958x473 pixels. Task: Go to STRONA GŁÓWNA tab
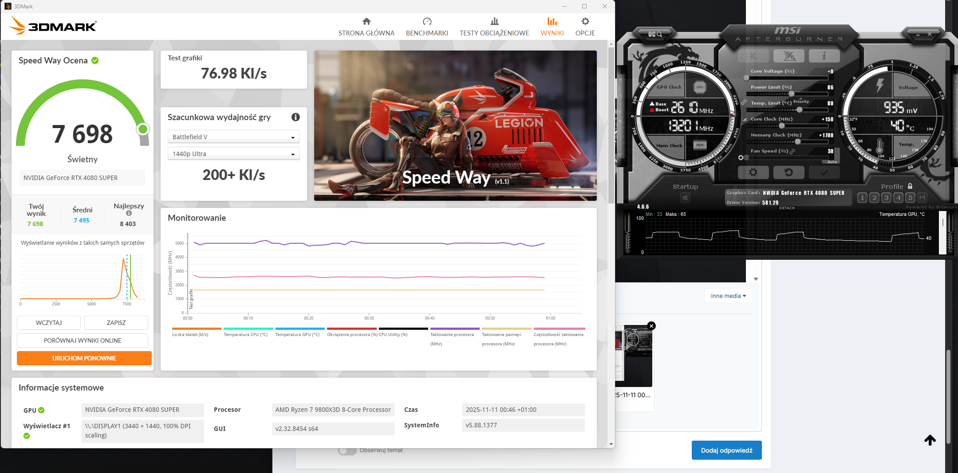(x=367, y=27)
